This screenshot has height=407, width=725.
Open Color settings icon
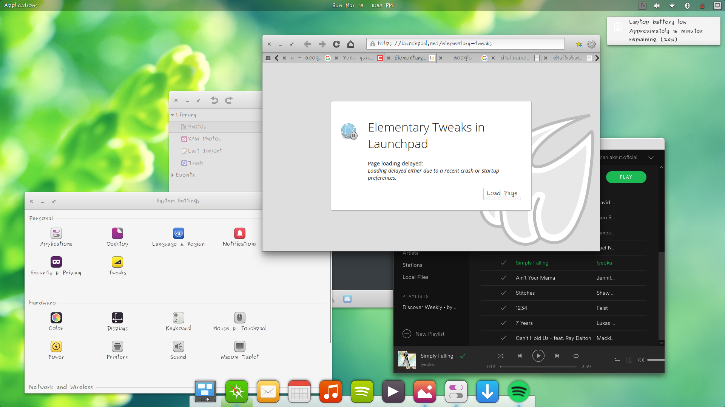[x=56, y=318]
